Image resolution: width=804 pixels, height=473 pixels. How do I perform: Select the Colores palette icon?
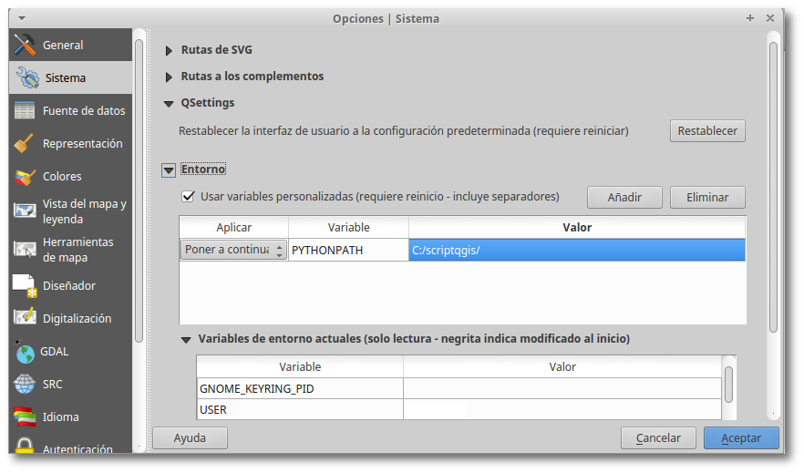pos(25,176)
